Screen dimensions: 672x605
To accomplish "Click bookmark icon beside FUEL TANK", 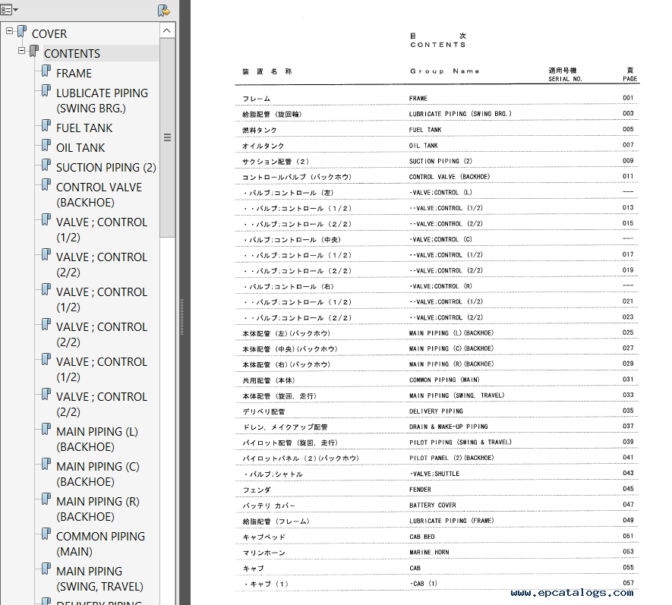I will tap(46, 125).
